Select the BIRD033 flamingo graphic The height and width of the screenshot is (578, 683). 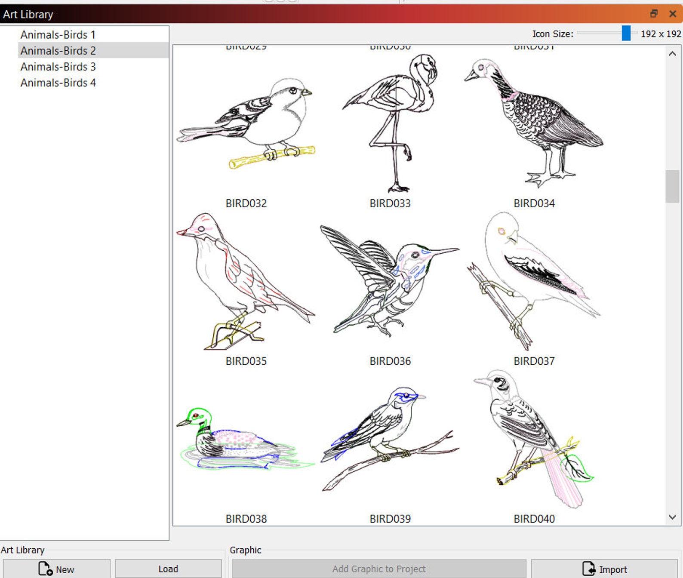pos(390,123)
